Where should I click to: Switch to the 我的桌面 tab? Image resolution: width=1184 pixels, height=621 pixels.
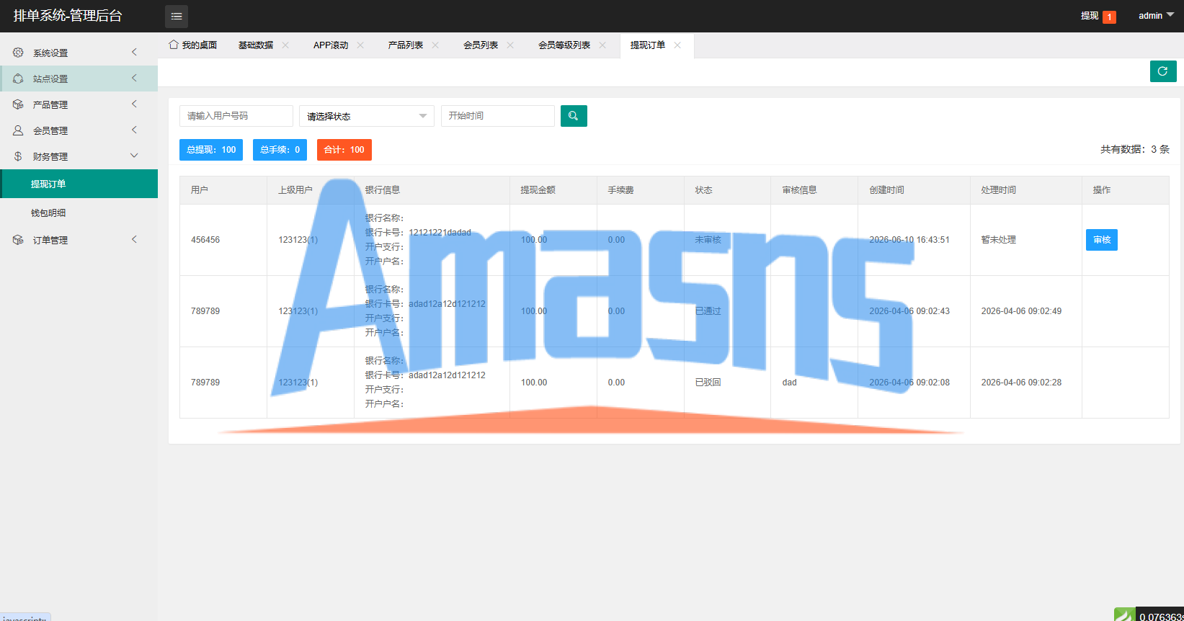tap(192, 45)
